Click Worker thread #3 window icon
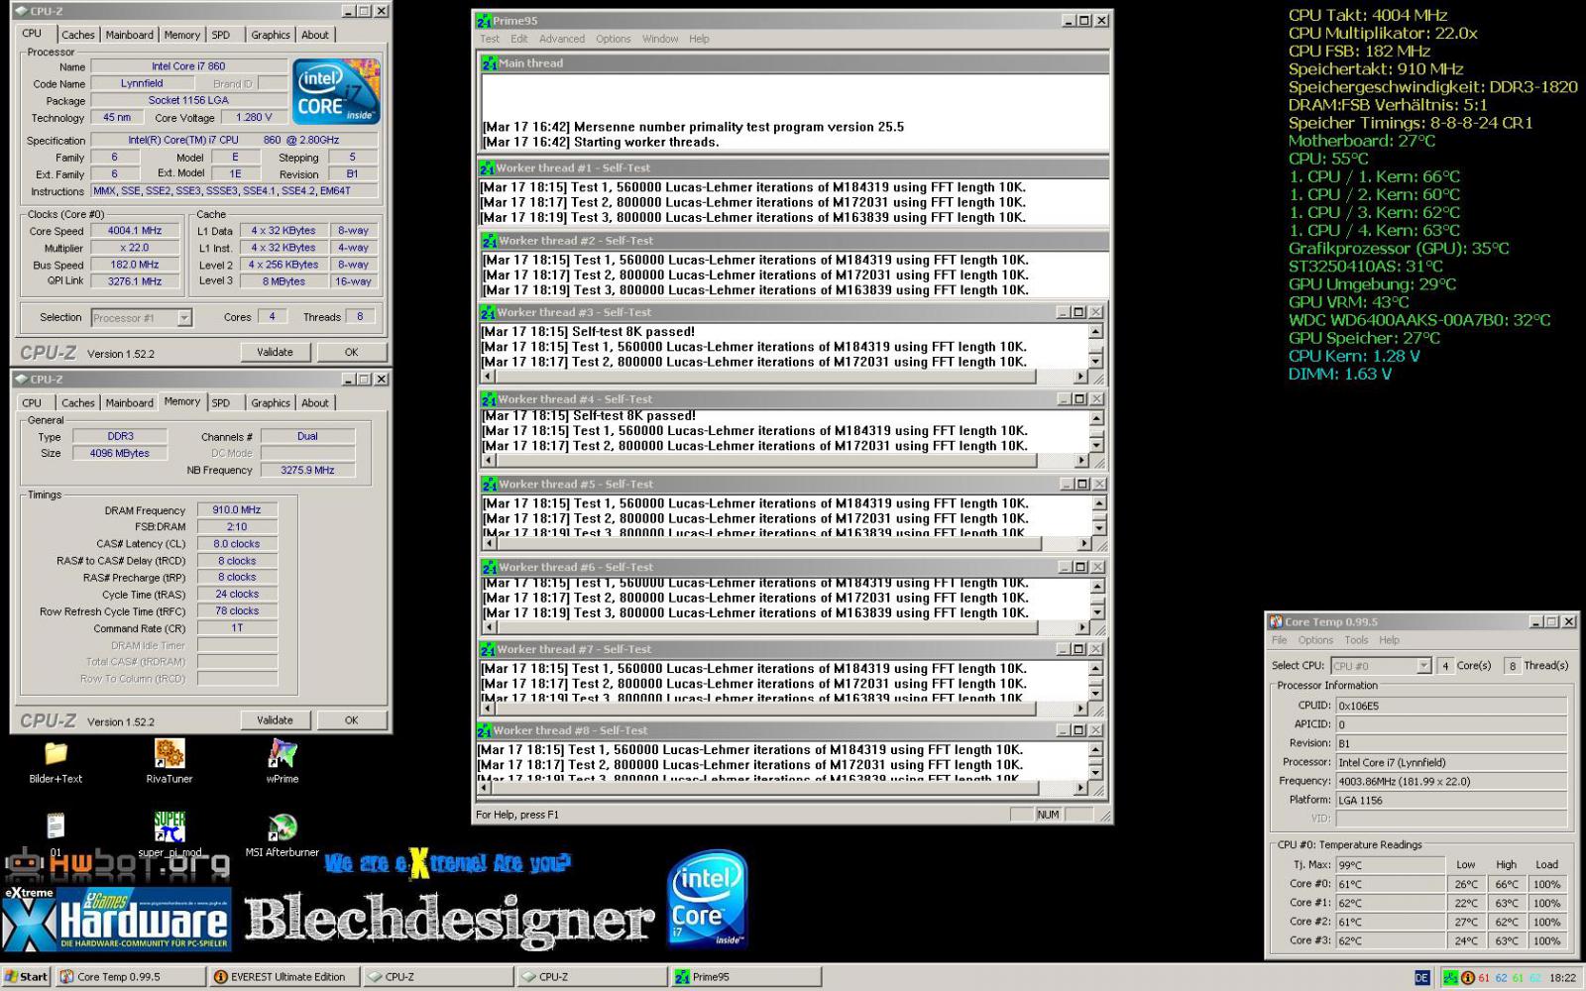The image size is (1586, 991). (x=488, y=312)
